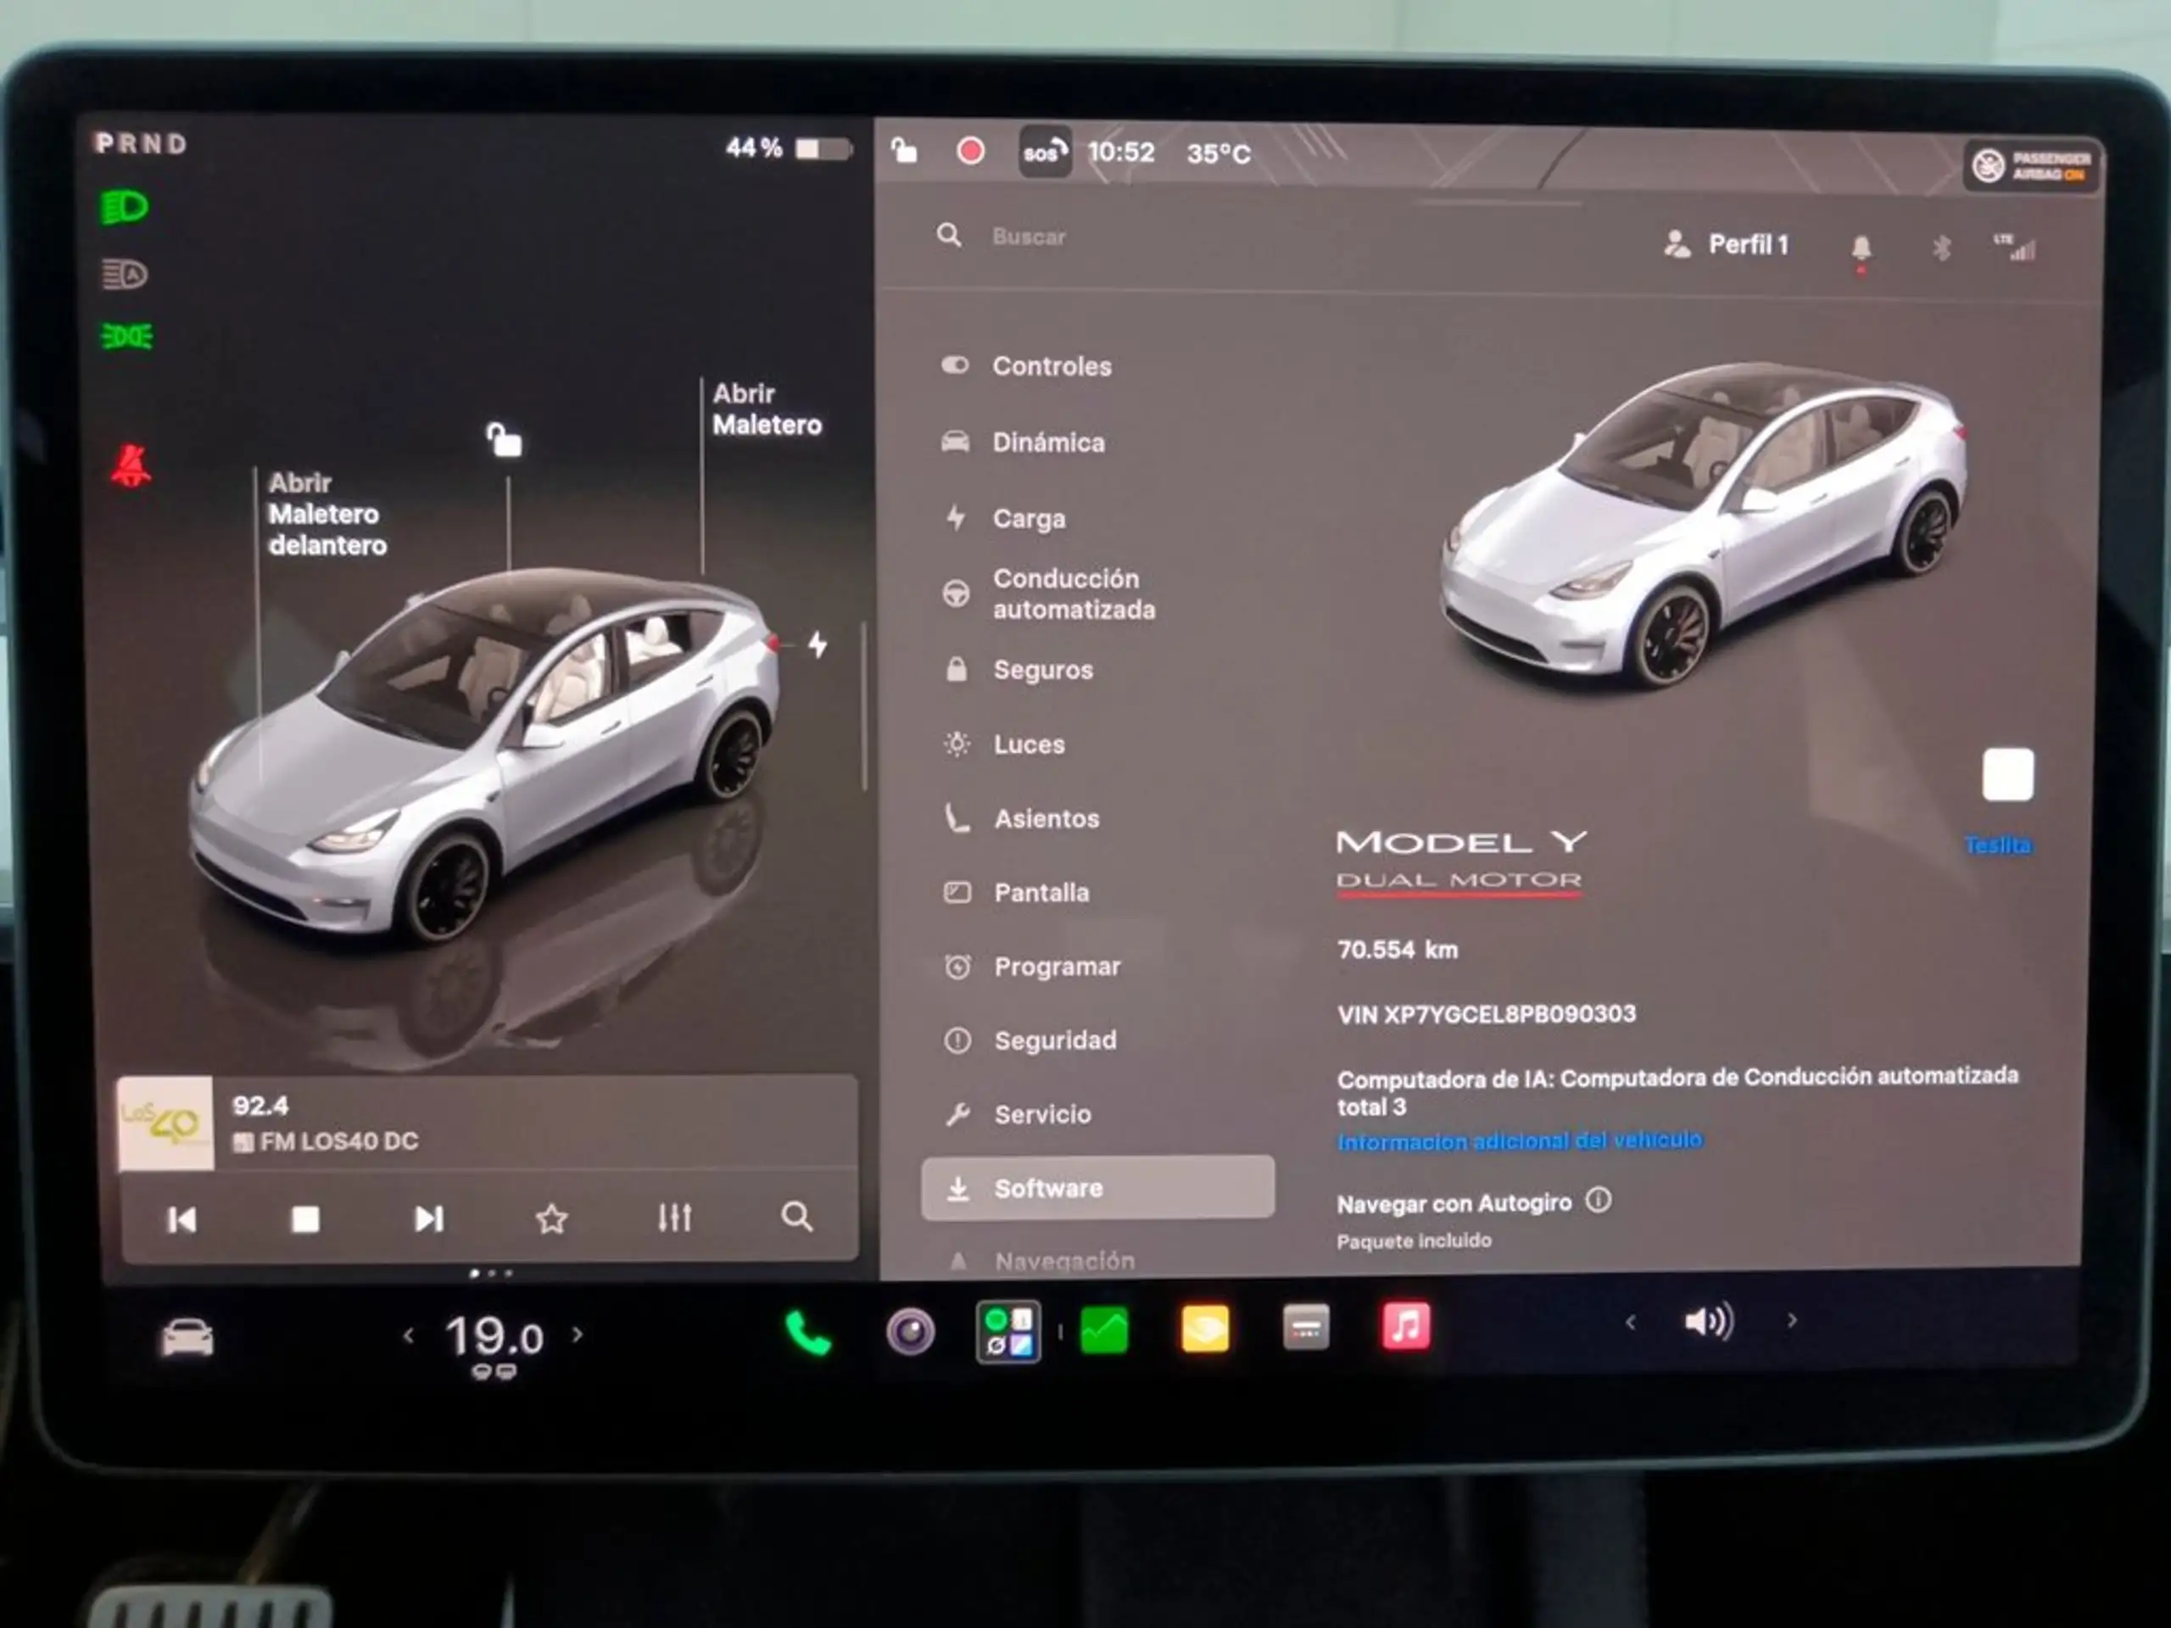Tap the info icon beside Navegar con Autogiro

(1598, 1200)
